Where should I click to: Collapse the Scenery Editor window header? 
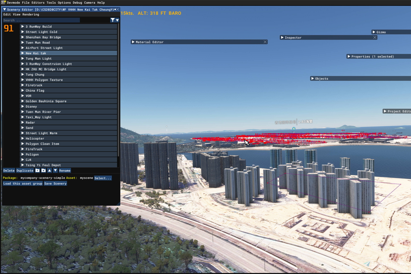coord(4,9)
